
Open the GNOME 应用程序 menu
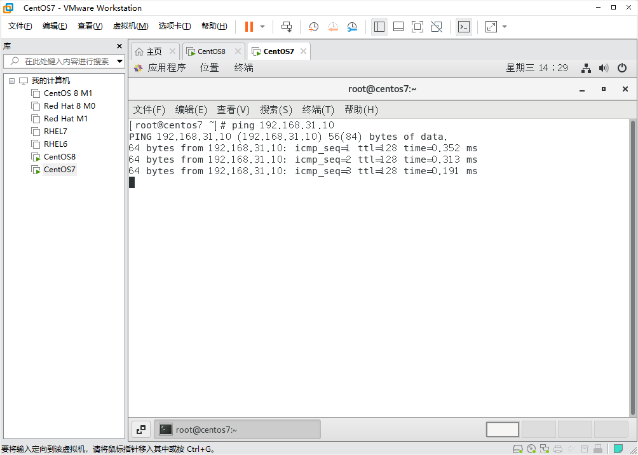166,68
